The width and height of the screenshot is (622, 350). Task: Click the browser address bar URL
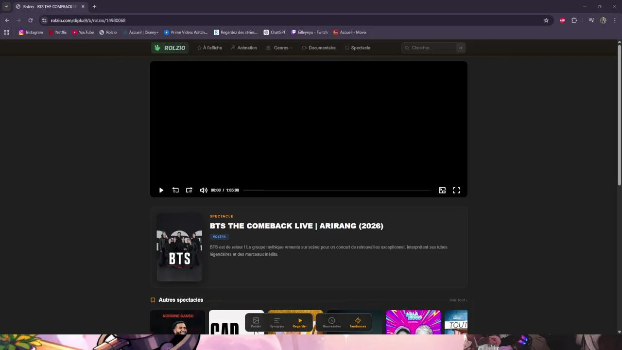tap(88, 20)
